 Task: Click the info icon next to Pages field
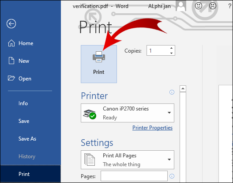coord(172,176)
